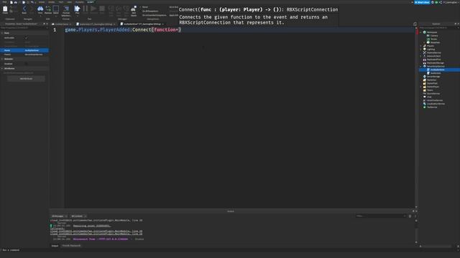
Task: Collapse the Attributes section in Properties
Action: pyautogui.click(x=2, y=69)
